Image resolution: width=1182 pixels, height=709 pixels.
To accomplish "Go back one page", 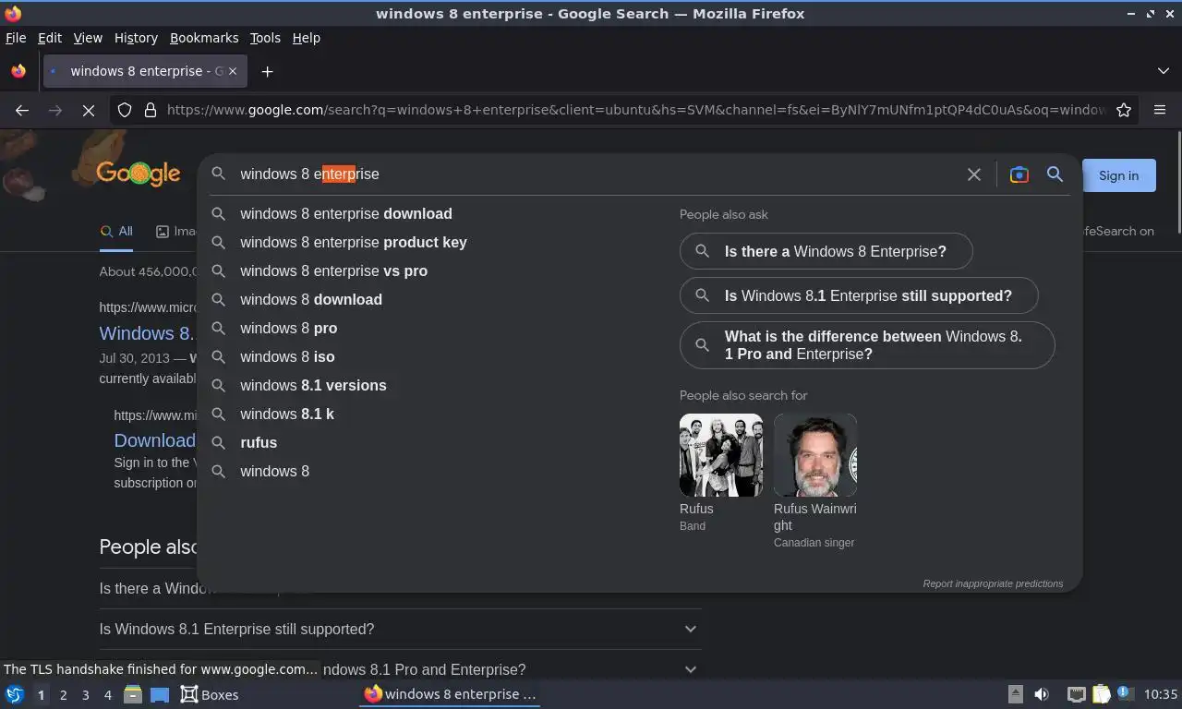I will [x=22, y=110].
